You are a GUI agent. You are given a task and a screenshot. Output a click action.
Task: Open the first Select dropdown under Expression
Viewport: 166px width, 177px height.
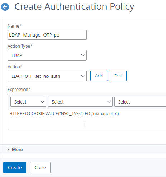coord(28,102)
